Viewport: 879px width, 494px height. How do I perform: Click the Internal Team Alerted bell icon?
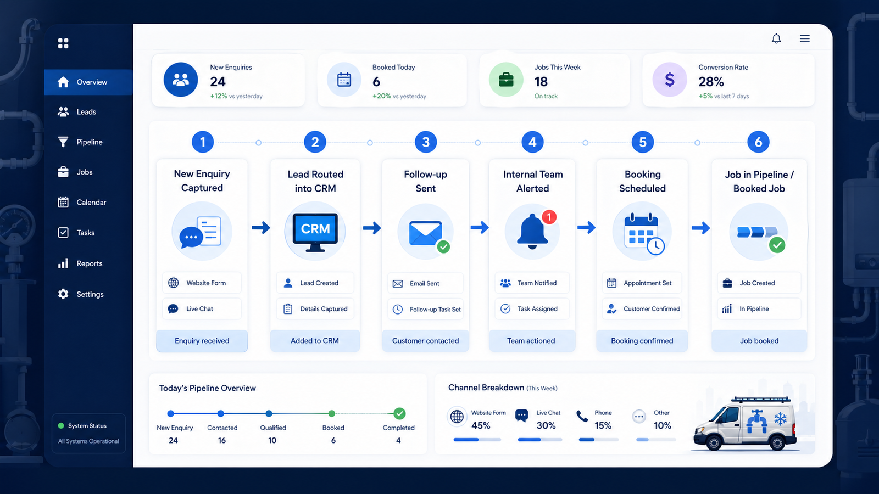pos(532,231)
